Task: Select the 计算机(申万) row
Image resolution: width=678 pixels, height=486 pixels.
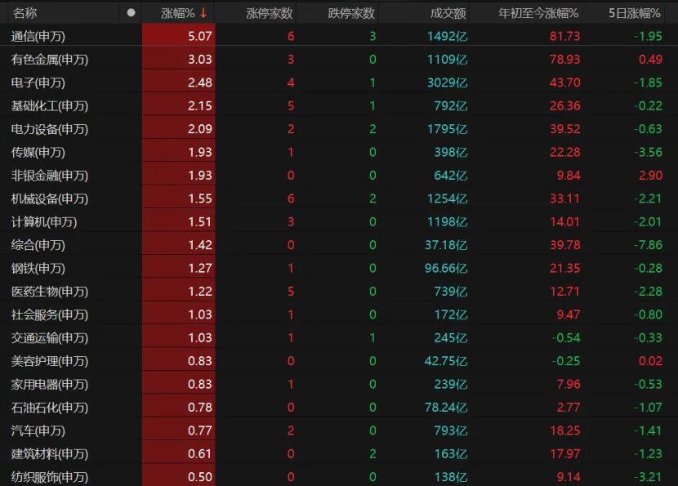Action: pos(44,221)
